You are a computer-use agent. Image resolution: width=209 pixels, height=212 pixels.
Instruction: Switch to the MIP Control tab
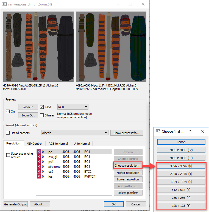34,144
